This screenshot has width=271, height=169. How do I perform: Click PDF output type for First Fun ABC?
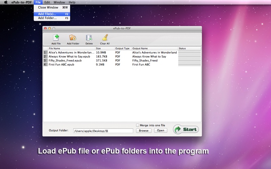coord(118,65)
